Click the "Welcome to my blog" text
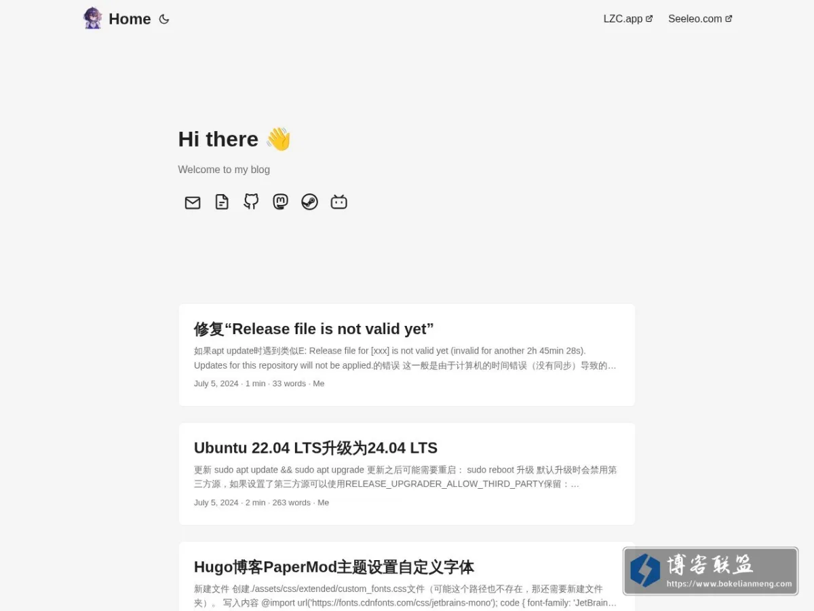The image size is (814, 611). pyautogui.click(x=224, y=170)
